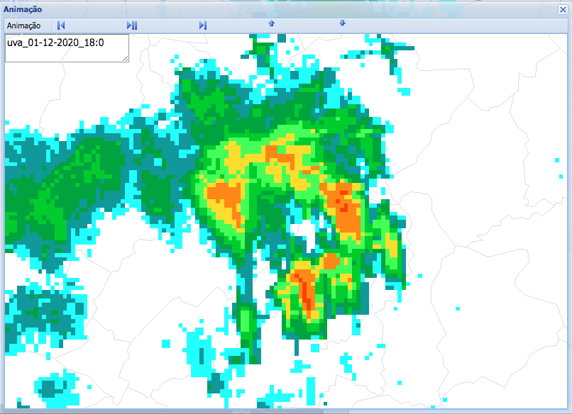Step to the next animation frame
Image resolution: width=572 pixels, height=414 pixels.
point(203,26)
